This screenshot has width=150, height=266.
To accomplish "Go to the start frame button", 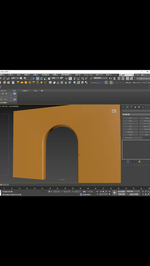I will [97, 191].
